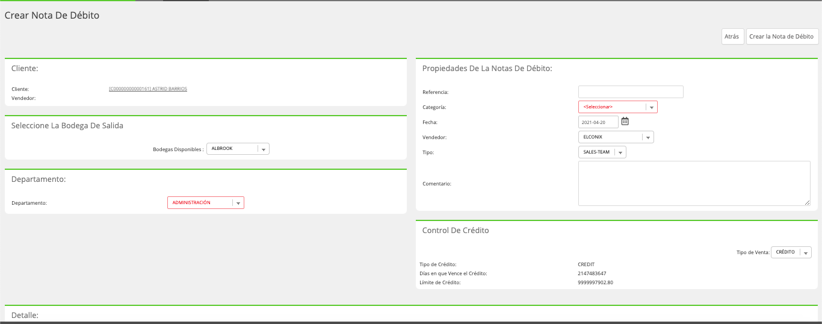The height and width of the screenshot is (324, 822).
Task: Click the Control De Crédito heading
Action: pos(456,231)
